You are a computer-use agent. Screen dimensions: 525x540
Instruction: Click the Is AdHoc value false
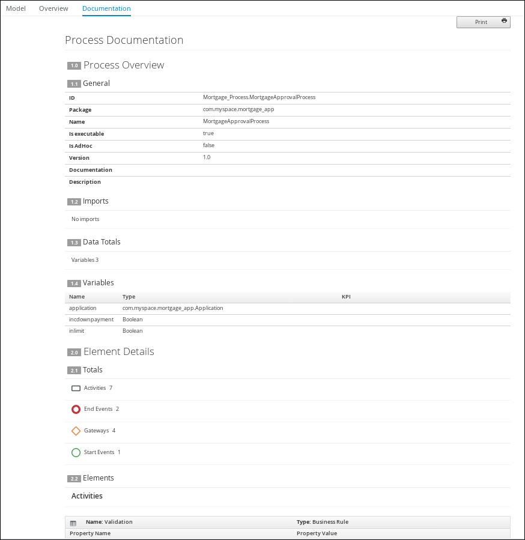[x=208, y=145]
